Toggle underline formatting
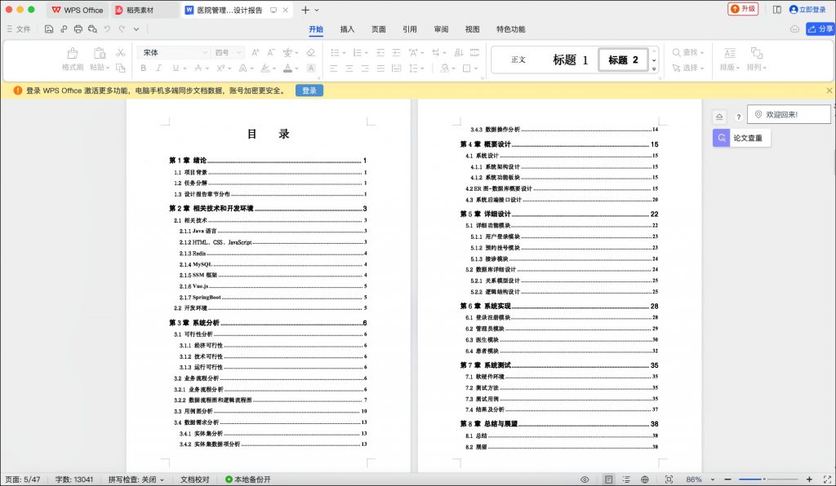 click(175, 68)
